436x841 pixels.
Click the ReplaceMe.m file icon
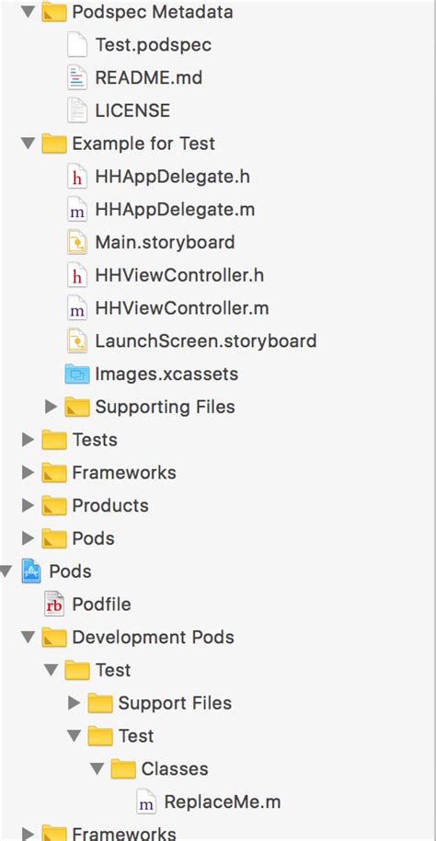pos(146,802)
